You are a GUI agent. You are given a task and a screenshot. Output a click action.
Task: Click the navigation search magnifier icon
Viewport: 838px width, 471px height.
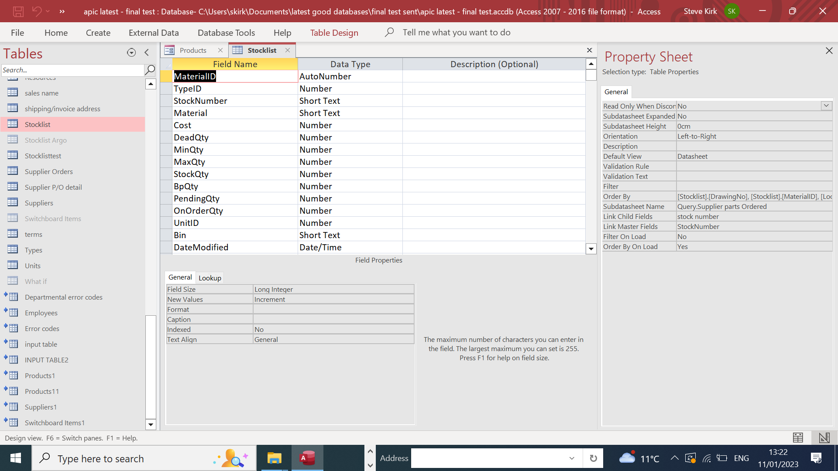coord(150,70)
